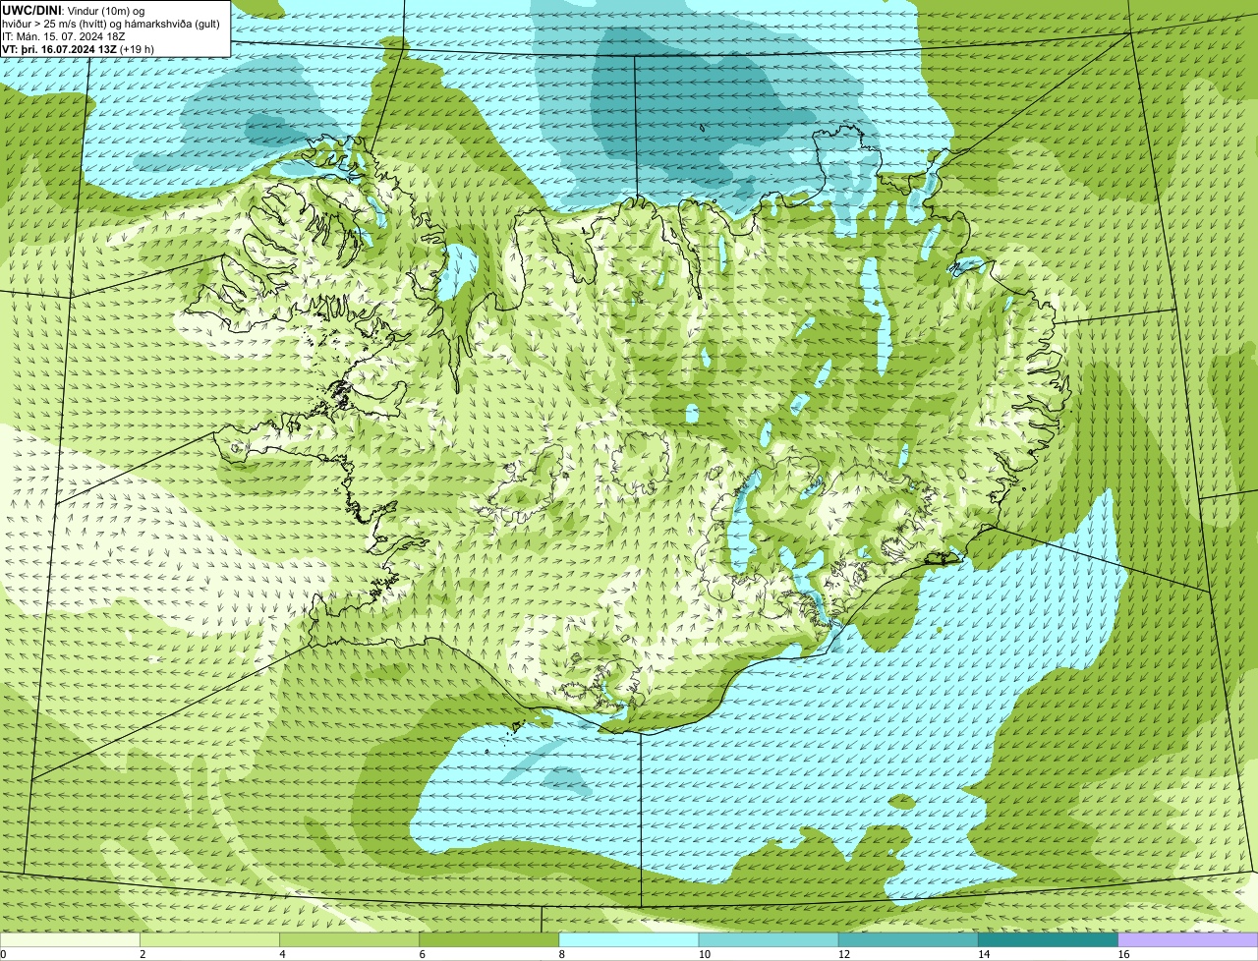Select the 2–4 m/s light green color band
The image size is (1258, 961).
tap(209, 940)
